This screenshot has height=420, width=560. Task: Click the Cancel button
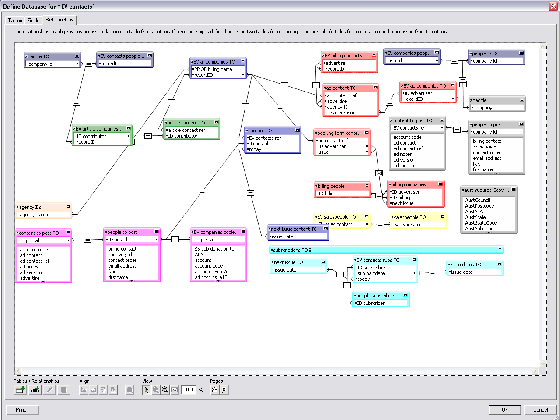tap(540, 410)
